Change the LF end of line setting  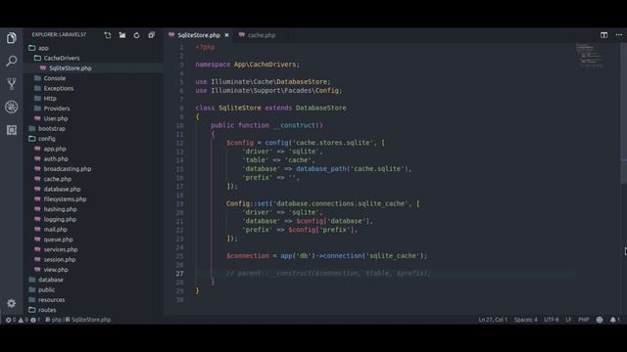pyautogui.click(x=568, y=320)
